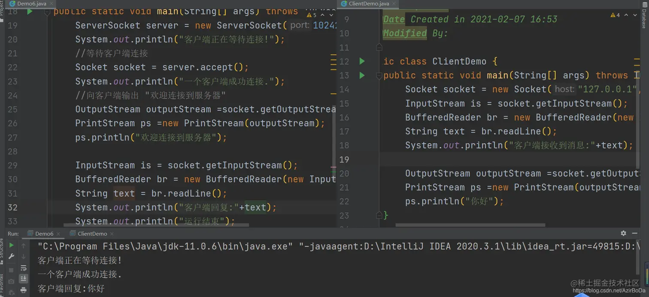Toggle soft-wrap in the Run console

coord(24,268)
